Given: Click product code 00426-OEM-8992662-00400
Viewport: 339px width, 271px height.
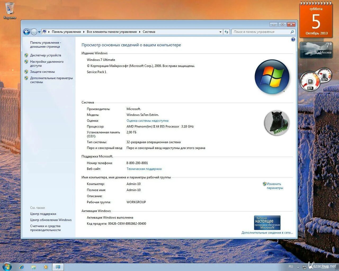Looking at the screenshot, I should 127,224.
